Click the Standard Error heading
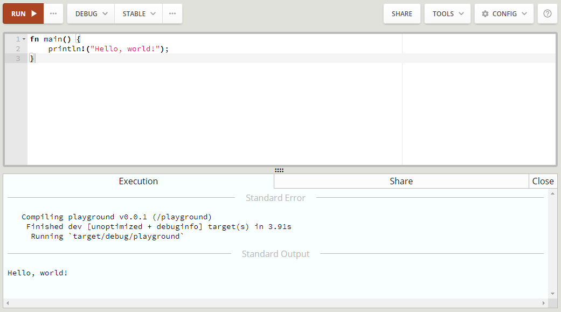 pyautogui.click(x=275, y=198)
